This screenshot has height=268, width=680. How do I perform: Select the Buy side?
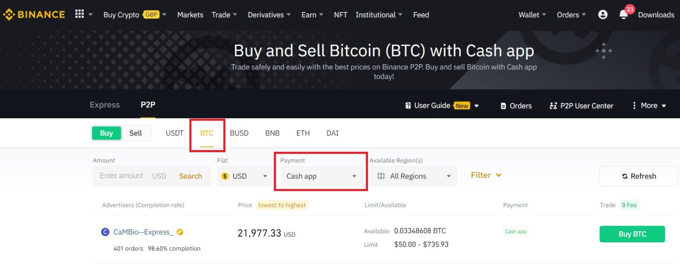(x=106, y=133)
